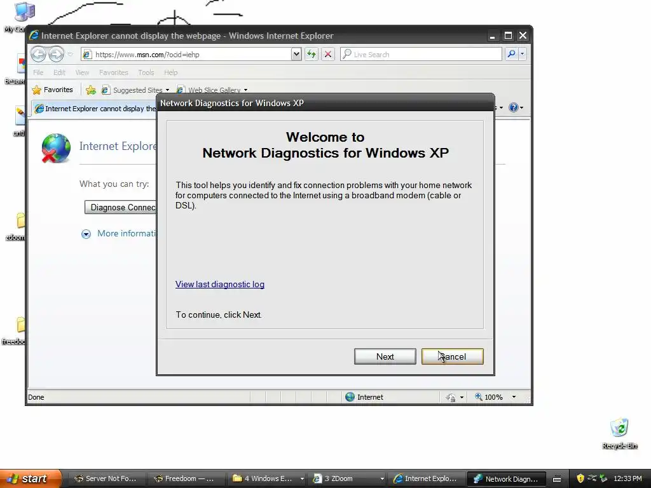The height and width of the screenshot is (488, 651).
Task: Click the Live Search input box
Action: [421, 55]
